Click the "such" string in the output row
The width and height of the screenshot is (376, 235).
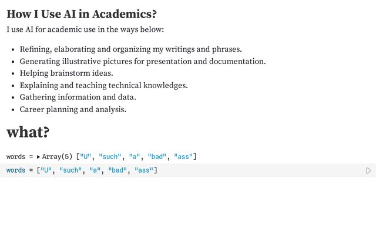pos(110,157)
